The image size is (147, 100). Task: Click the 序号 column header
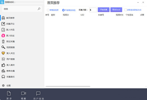47,15
